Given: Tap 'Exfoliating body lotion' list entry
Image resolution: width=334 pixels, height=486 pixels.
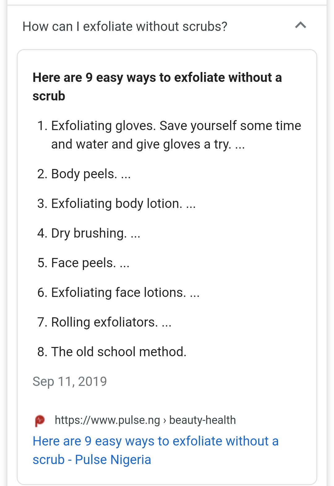Looking at the screenshot, I should [117, 204].
